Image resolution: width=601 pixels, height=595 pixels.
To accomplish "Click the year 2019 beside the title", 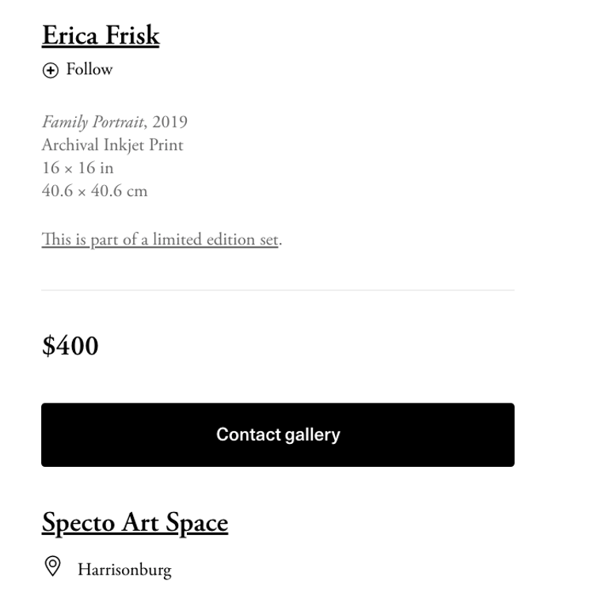I will pos(169,122).
